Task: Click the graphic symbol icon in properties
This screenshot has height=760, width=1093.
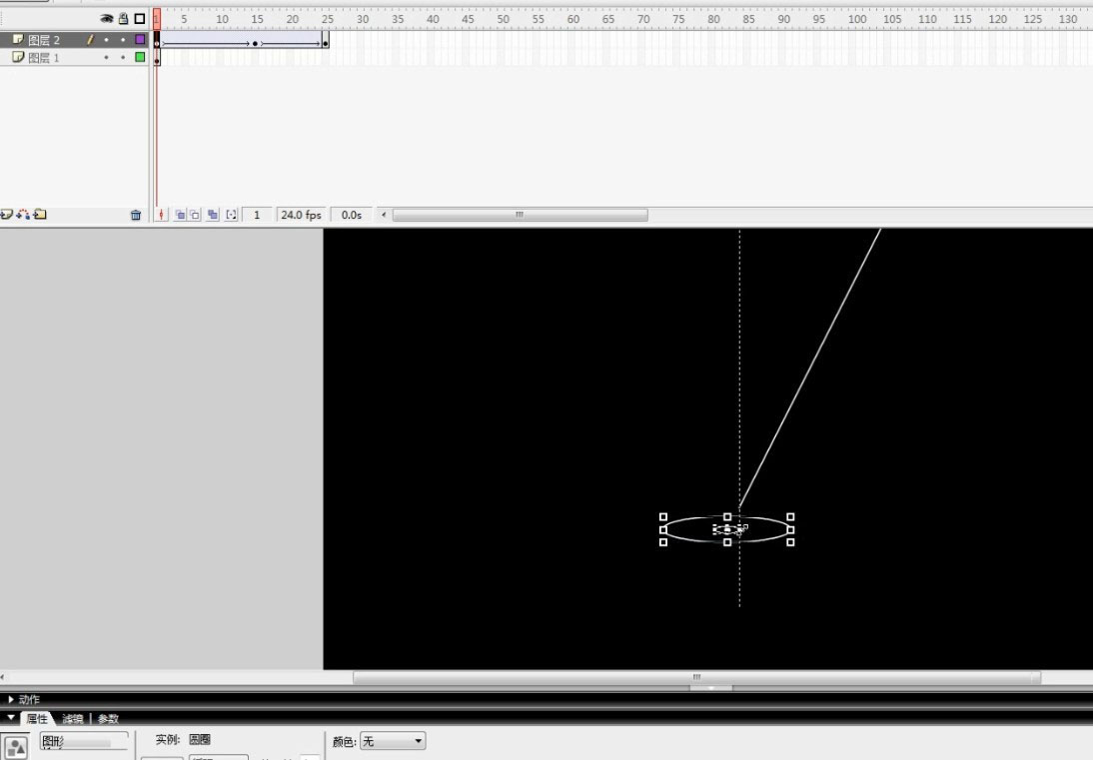Action: point(15,747)
